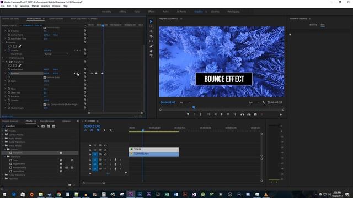Image resolution: width=353 pixels, height=198 pixels.
Task: Select the Ripple Edit tool
Action: click(x=151, y=31)
